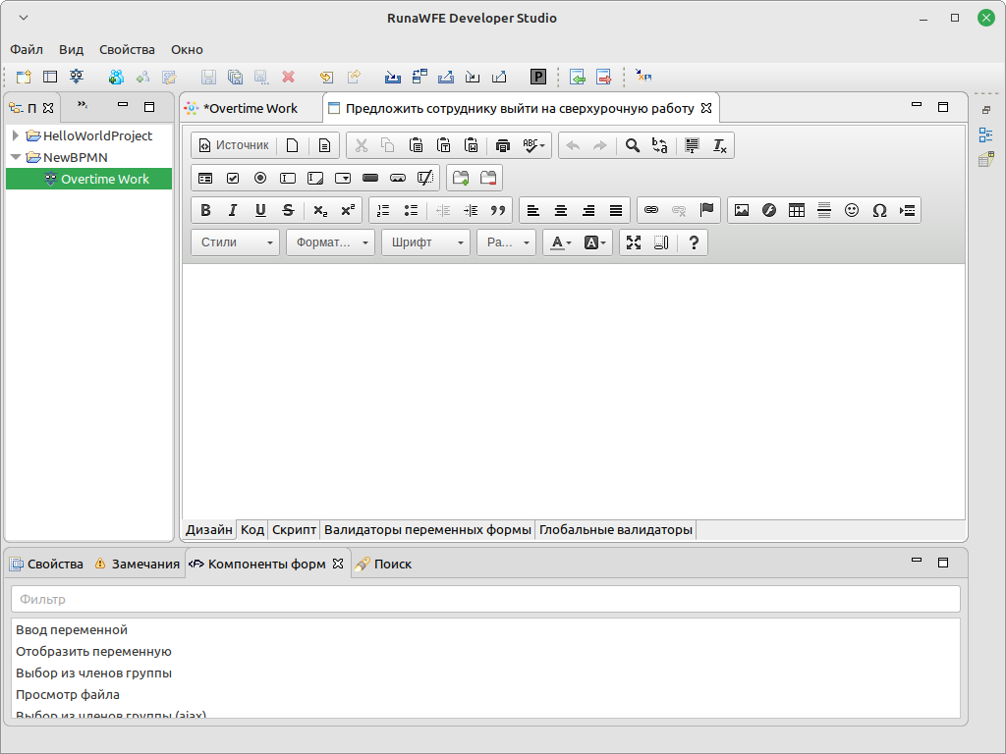Insert an anchor flag
This screenshot has height=754, width=1006.
706,210
